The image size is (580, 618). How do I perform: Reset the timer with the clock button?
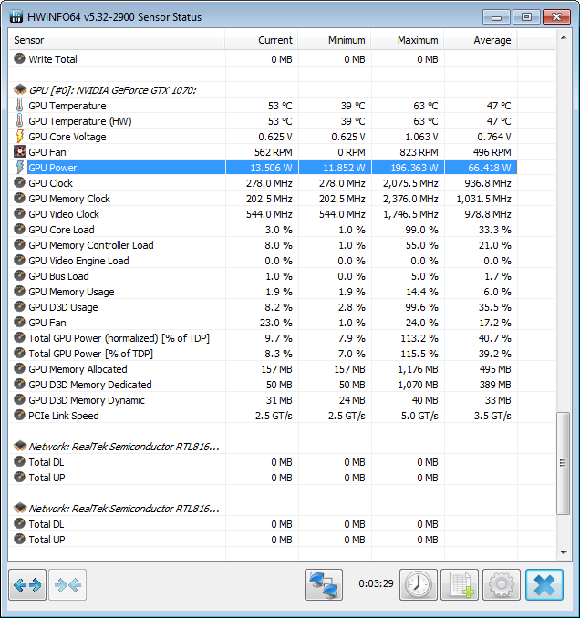pyautogui.click(x=419, y=585)
